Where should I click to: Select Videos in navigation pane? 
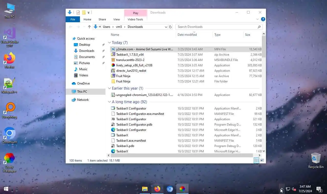84,75
